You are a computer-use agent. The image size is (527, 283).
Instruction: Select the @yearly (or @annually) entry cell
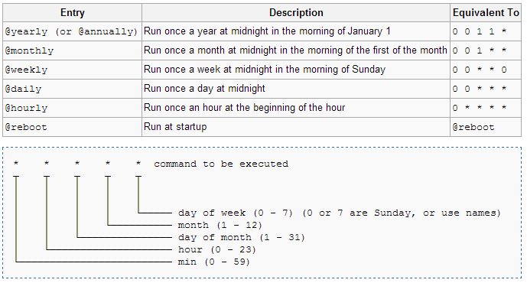[72, 31]
